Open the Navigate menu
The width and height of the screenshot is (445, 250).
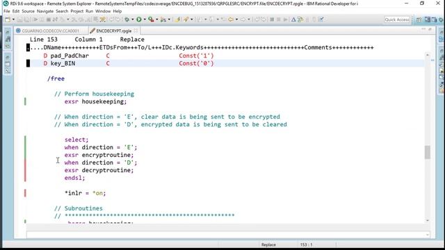tap(45, 11)
